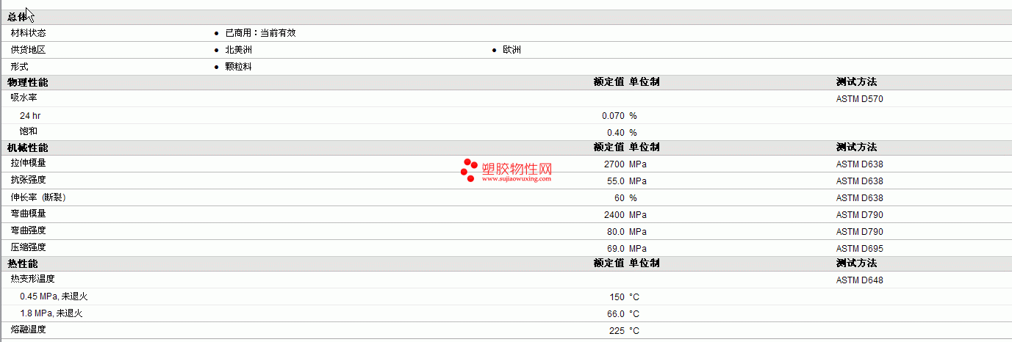Click ASTM D570 test method

coord(860,99)
